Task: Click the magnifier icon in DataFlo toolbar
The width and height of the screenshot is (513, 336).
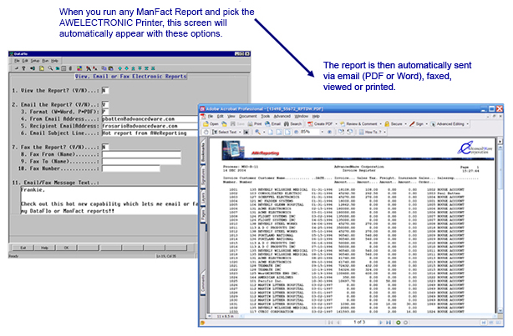Action: (x=50, y=68)
